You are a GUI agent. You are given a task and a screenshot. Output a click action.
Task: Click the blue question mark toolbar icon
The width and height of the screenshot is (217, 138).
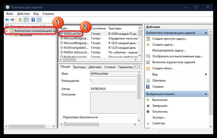33,20
